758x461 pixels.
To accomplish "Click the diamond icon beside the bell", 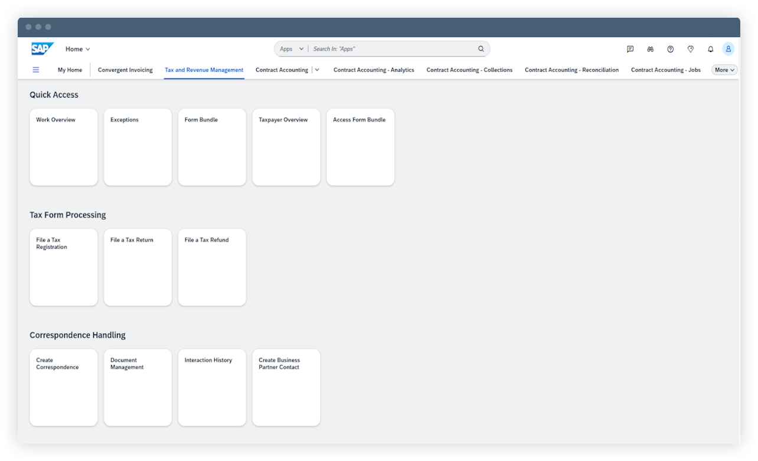I will pos(690,49).
